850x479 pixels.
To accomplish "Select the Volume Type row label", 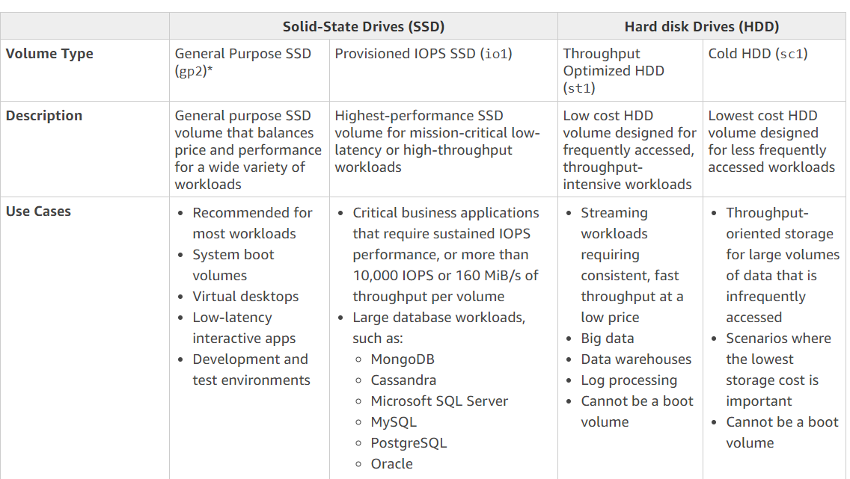I will 49,54.
